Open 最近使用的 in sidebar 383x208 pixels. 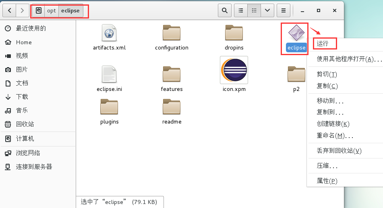click(38, 28)
